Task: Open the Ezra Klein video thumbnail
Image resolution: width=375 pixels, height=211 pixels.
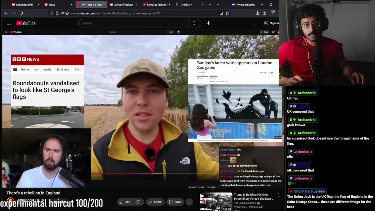Action: 216,202
